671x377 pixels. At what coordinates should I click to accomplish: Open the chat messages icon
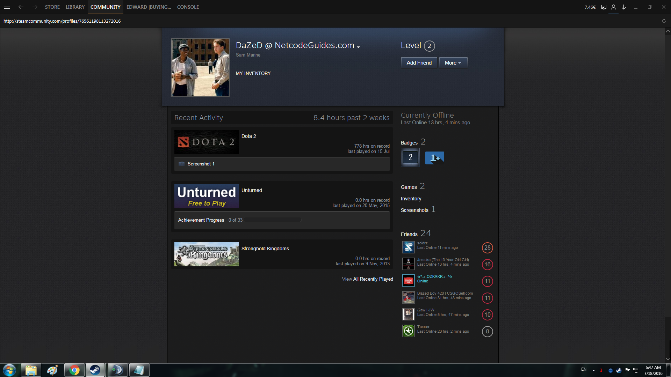(604, 7)
